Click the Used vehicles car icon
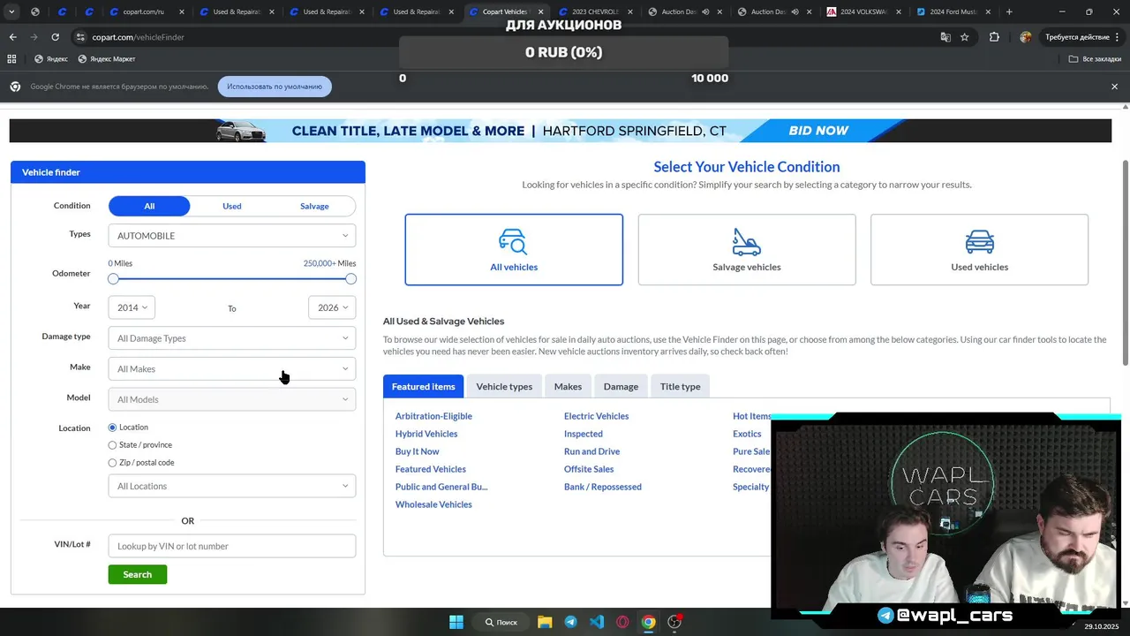 click(979, 241)
